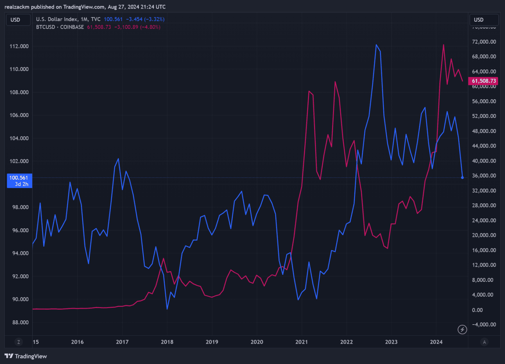Click the blue 100.561 price label on left axis

point(19,181)
